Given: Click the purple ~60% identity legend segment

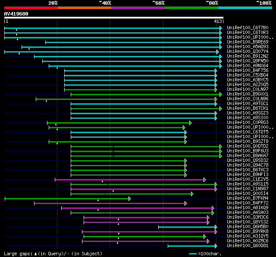Looking at the screenshot, I should (x=138, y=8).
